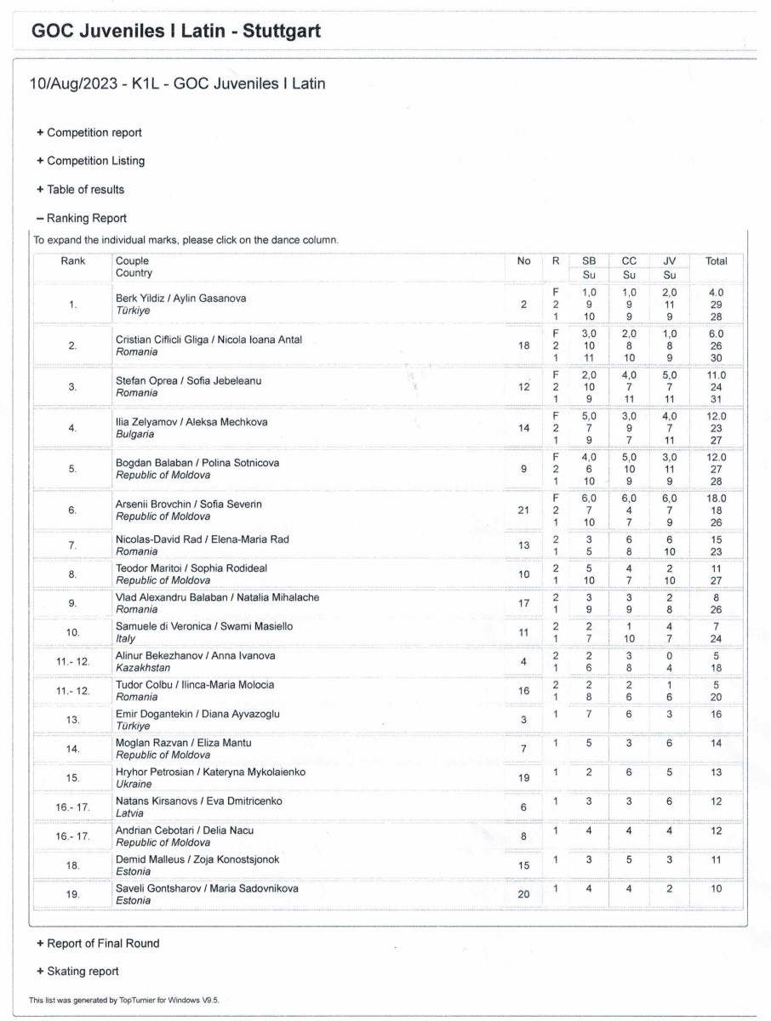Expand the Competition report section
This screenshot has width=771, height=1021.
click(x=89, y=133)
